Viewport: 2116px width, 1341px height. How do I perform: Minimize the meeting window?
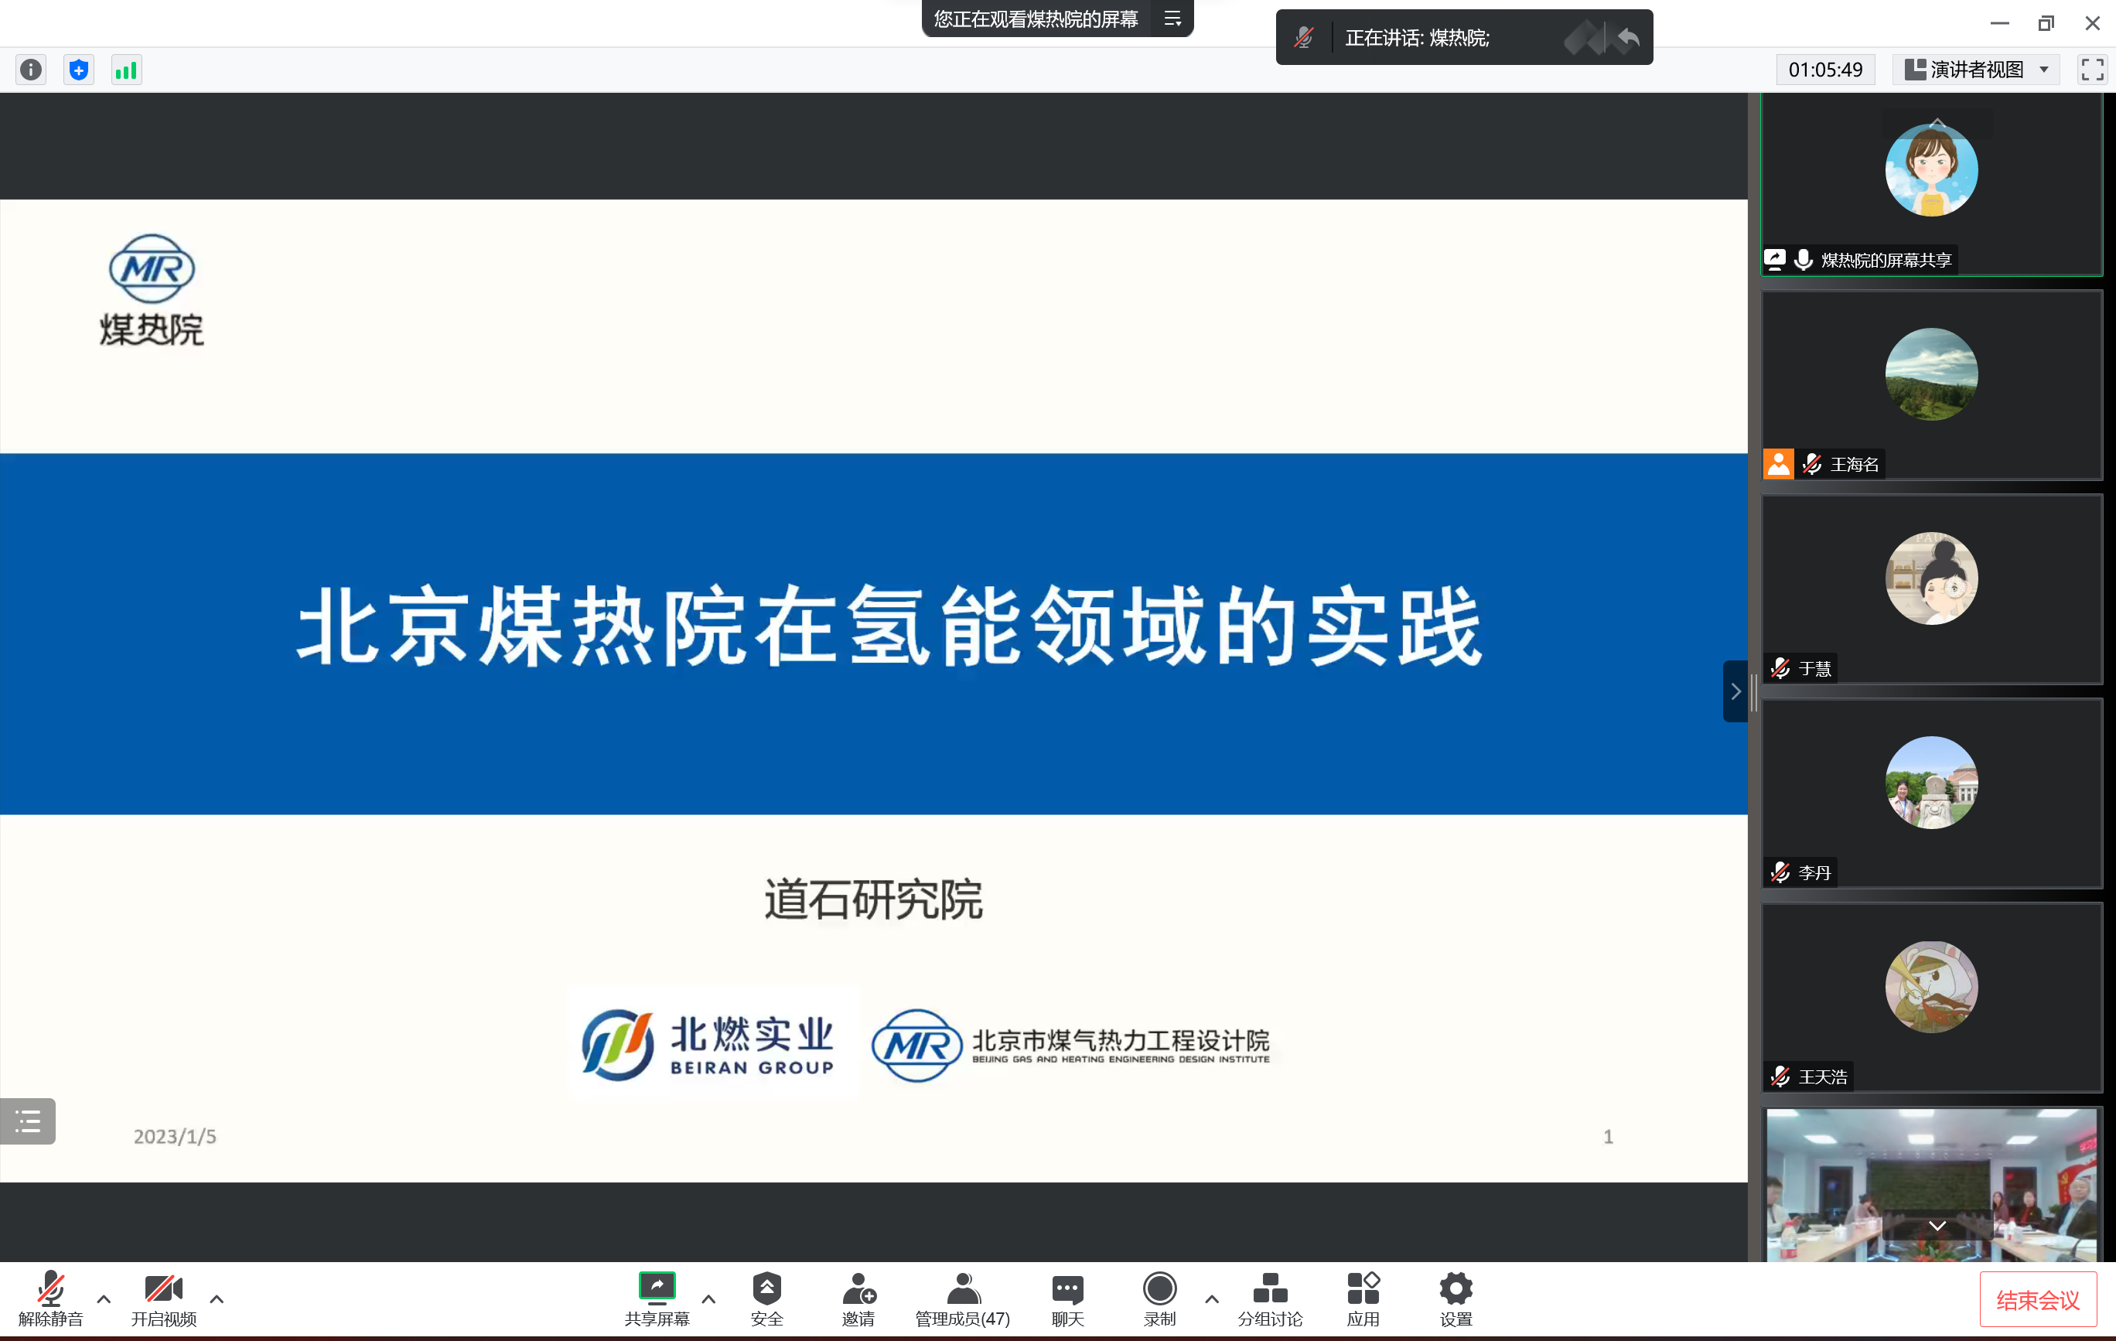pyautogui.click(x=1999, y=23)
